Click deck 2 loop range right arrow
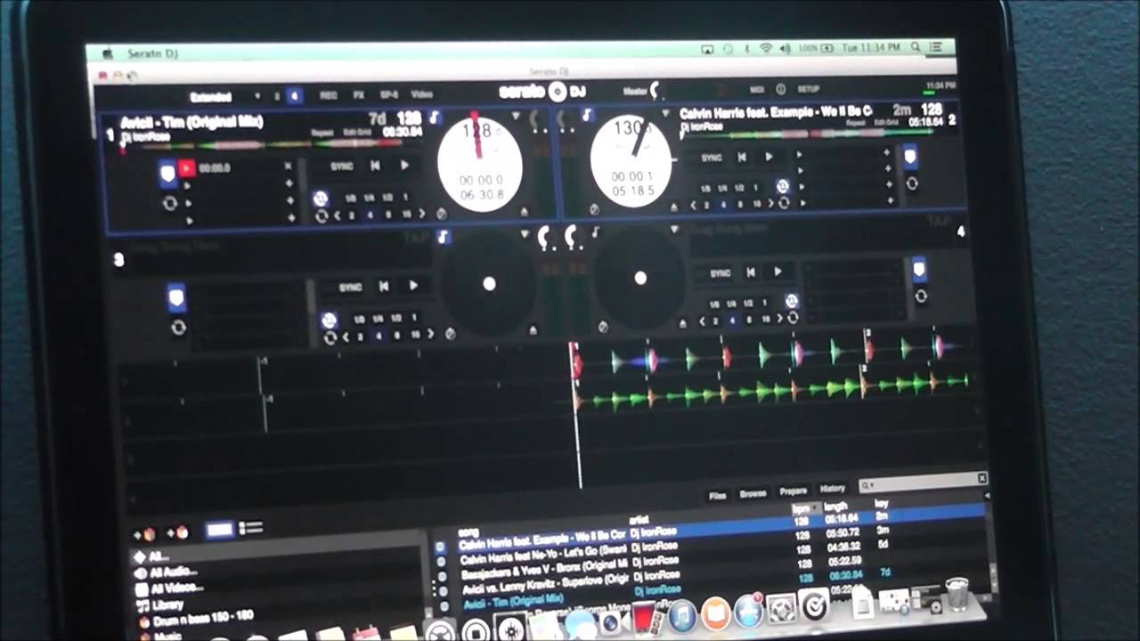The image size is (1140, 641). (771, 204)
